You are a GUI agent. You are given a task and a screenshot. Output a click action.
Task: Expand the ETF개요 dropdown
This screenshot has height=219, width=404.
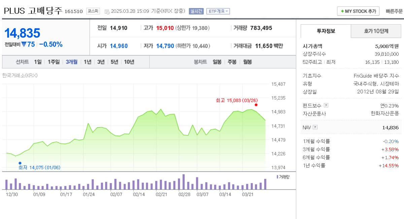click(217, 11)
